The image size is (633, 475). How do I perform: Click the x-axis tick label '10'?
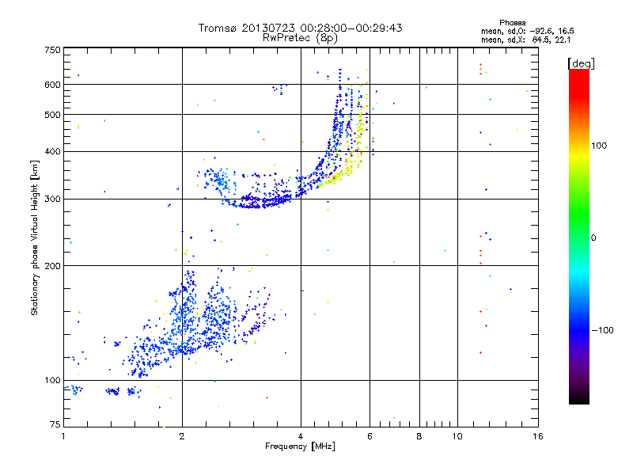click(x=457, y=436)
